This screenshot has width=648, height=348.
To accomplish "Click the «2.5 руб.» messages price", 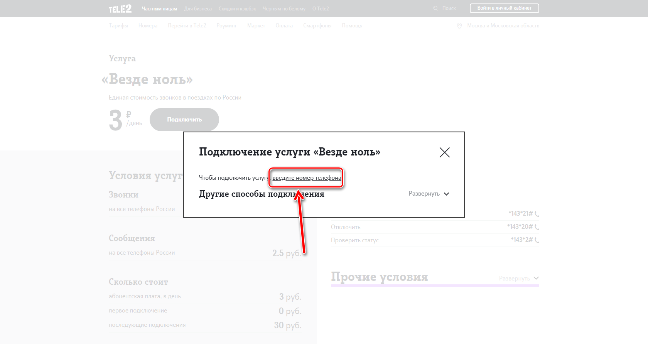I will tap(287, 253).
